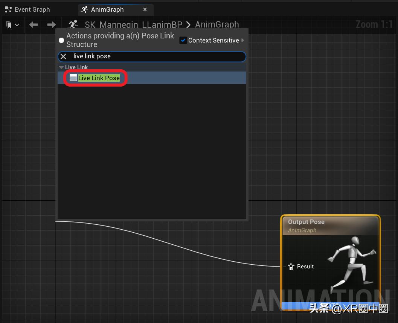This screenshot has height=323, width=398.
Task: Click the forward navigation arrow
Action: (x=51, y=25)
